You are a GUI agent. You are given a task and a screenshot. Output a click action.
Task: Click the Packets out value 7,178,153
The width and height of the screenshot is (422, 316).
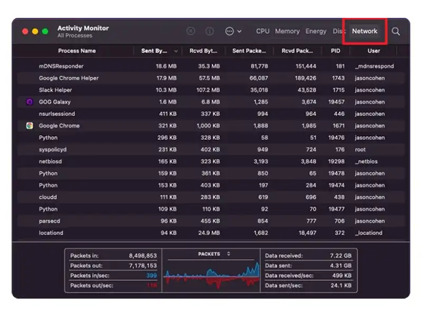[x=142, y=265]
